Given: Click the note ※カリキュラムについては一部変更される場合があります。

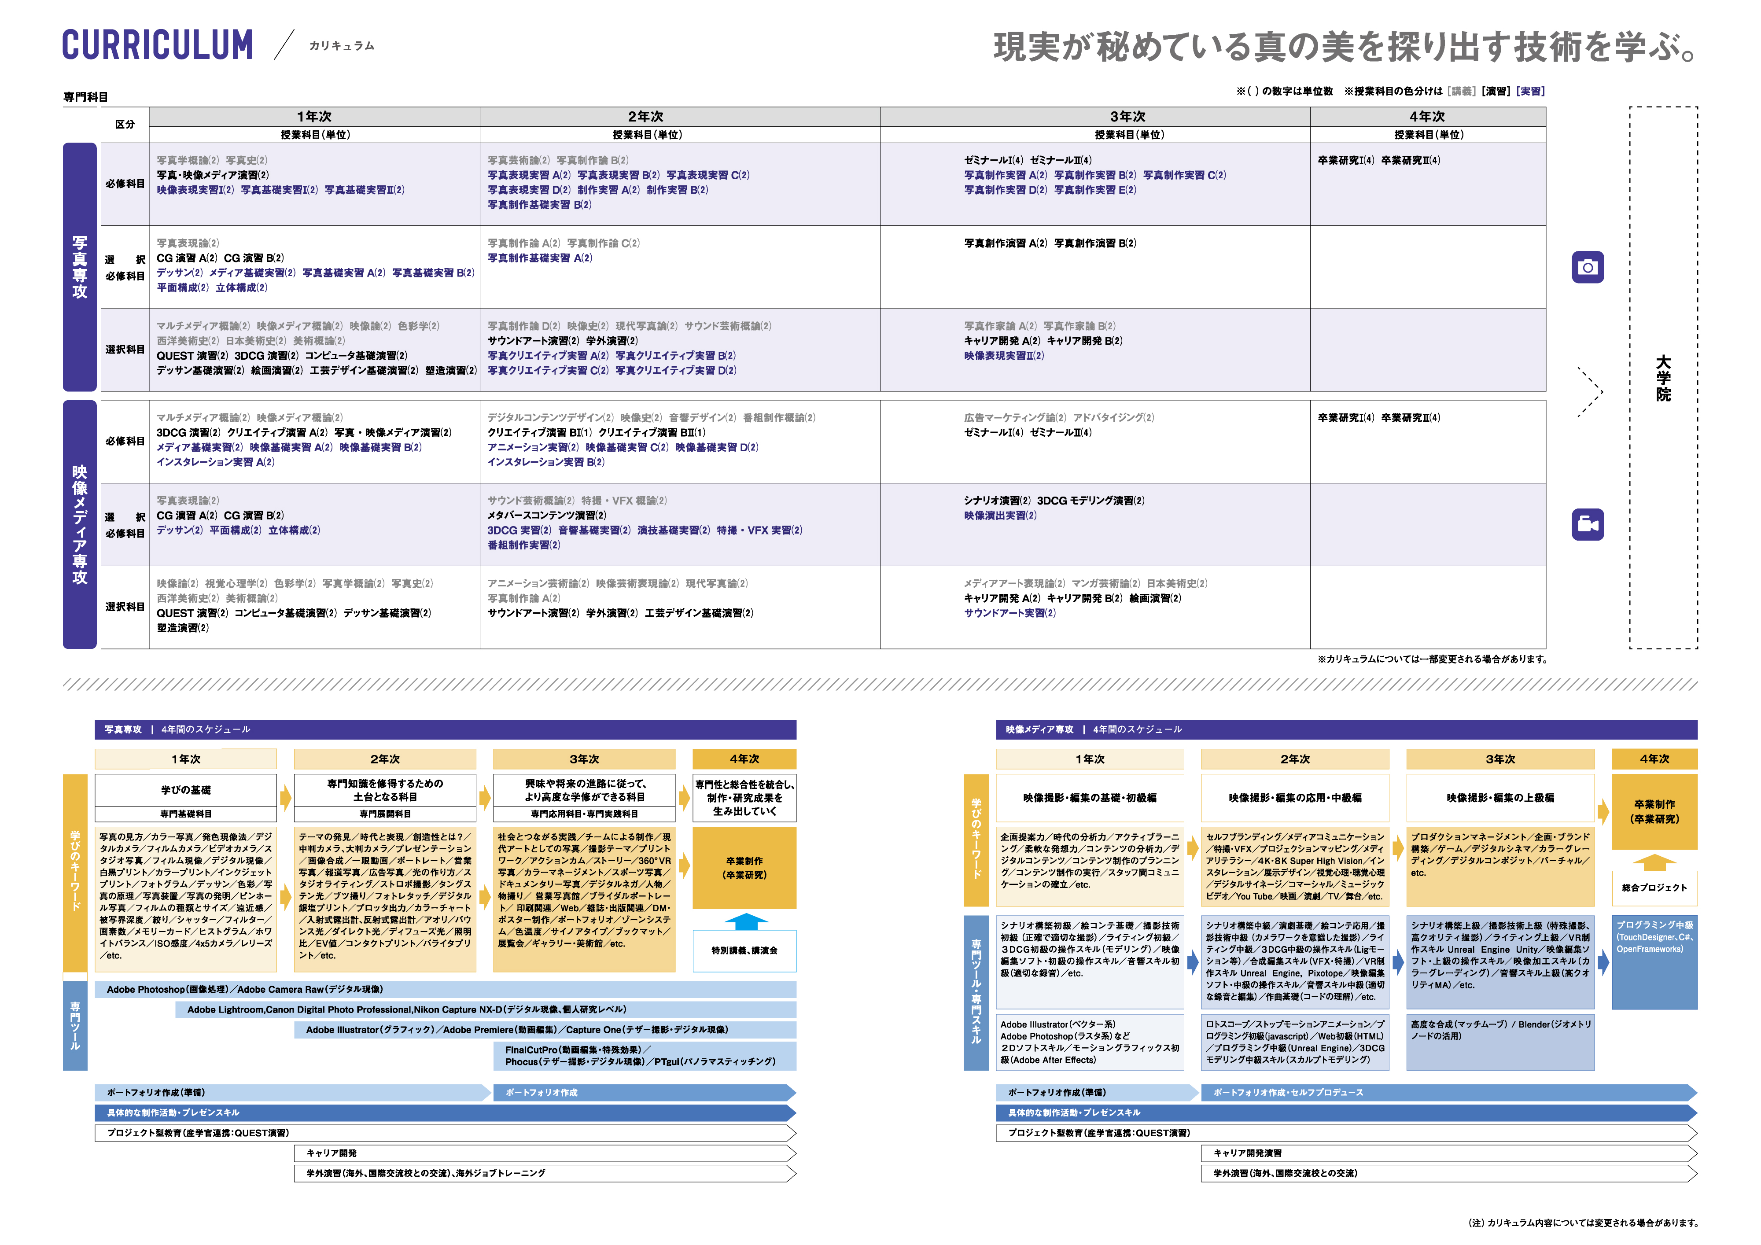Looking at the screenshot, I should (x=1432, y=659).
